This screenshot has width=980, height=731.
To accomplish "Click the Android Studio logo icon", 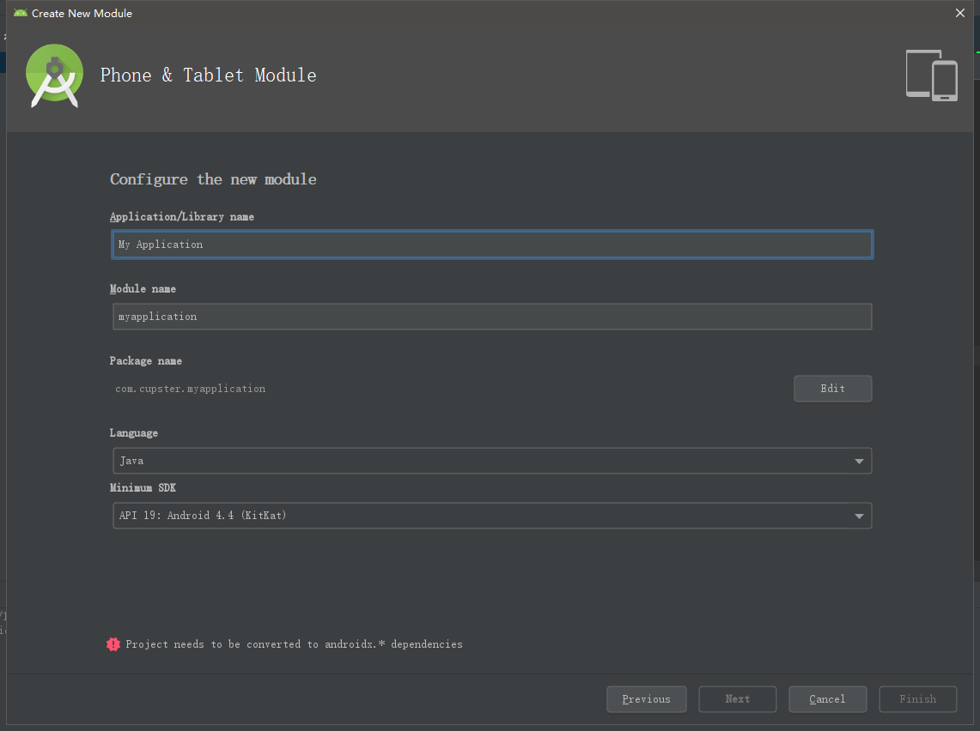I will (54, 76).
